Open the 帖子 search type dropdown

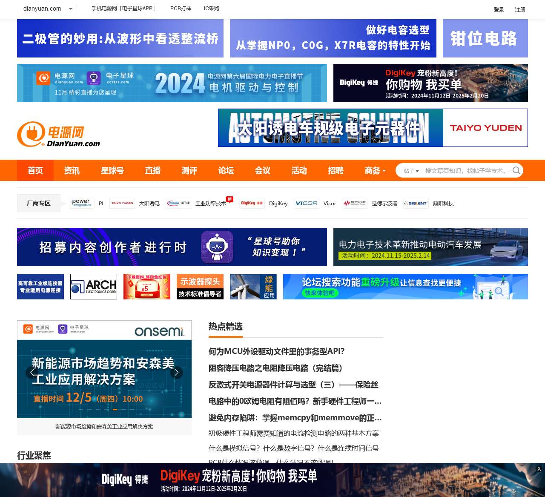411,171
